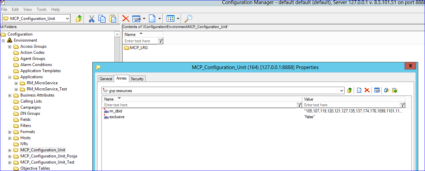Paste object using the clipboard icon
Viewport: 425px width, 171px height.
(113, 19)
